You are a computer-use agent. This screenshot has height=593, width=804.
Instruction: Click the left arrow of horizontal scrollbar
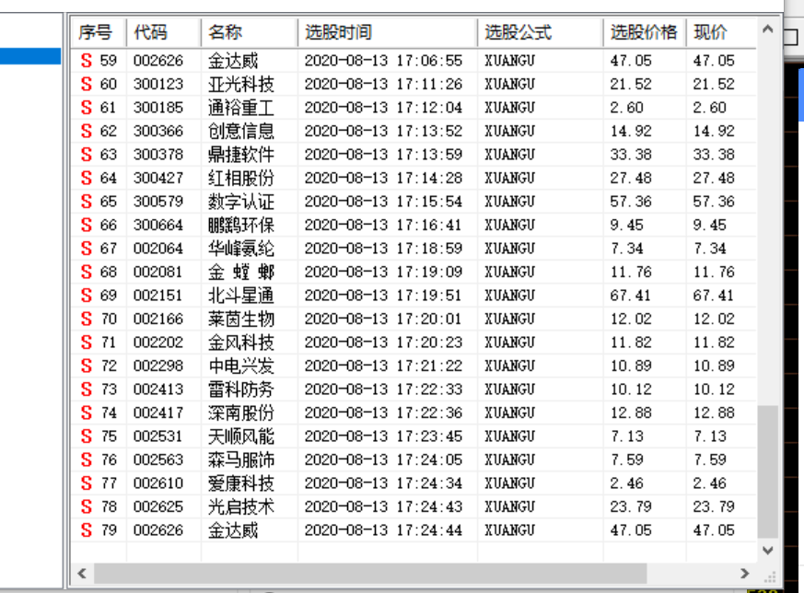tap(82, 574)
